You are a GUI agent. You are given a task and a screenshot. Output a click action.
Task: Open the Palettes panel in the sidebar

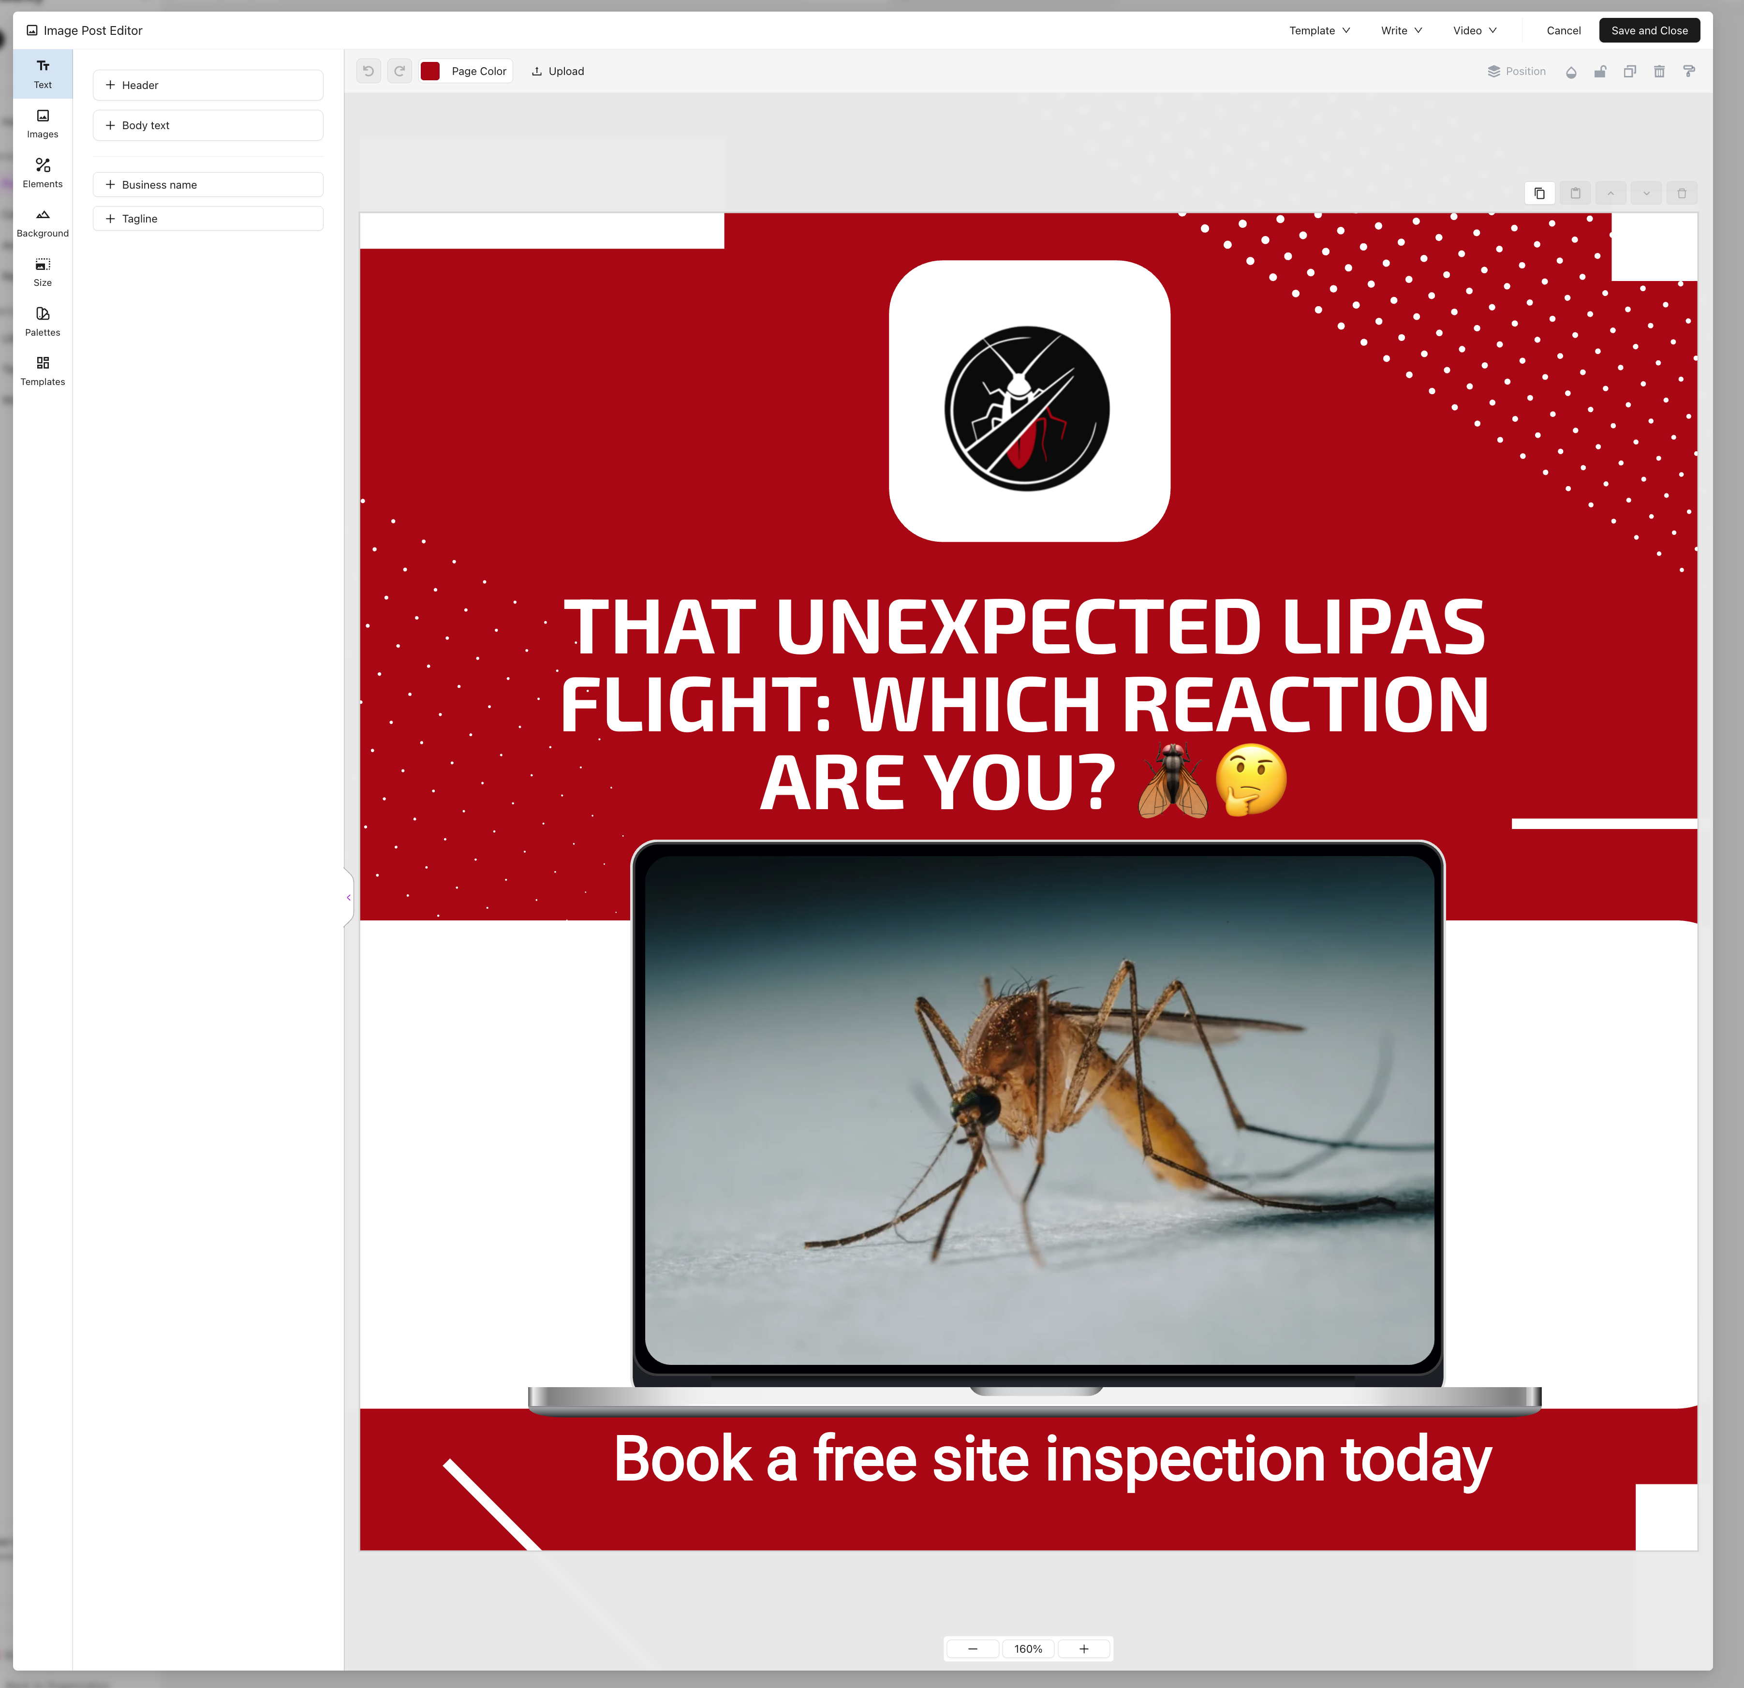point(43,322)
